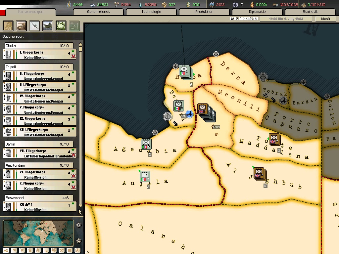The height and width of the screenshot is (254, 339).
Task: Show naval units with the warship icon
Action: tap(48, 26)
